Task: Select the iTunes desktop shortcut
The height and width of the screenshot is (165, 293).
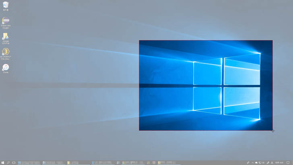Action: click(6, 68)
